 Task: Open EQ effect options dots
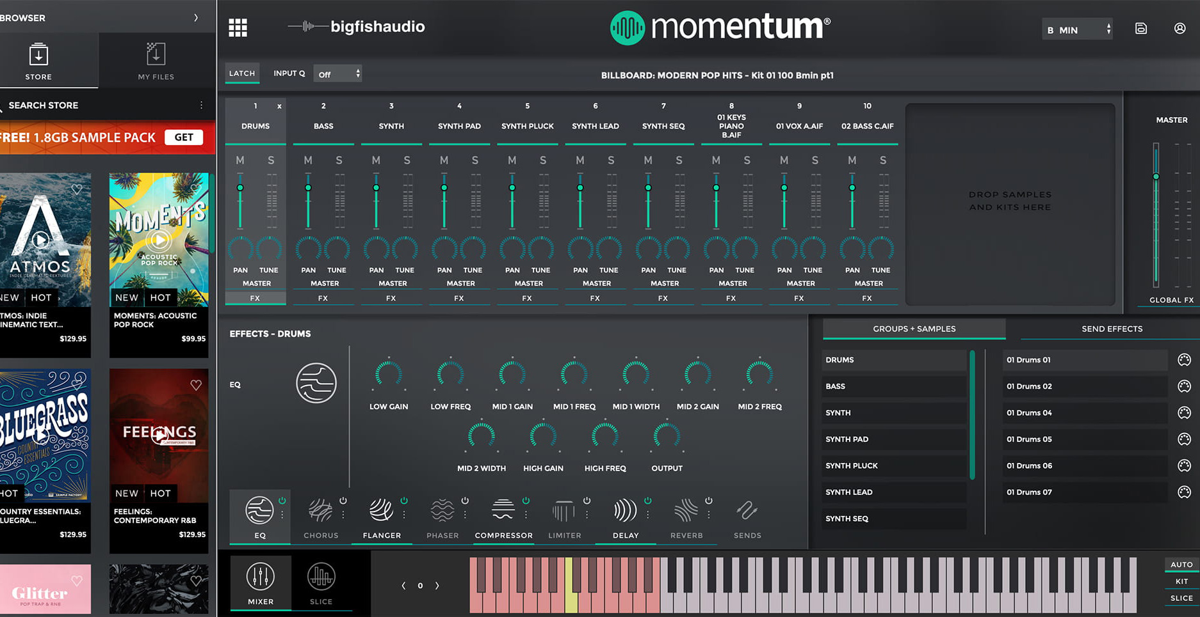tap(282, 515)
